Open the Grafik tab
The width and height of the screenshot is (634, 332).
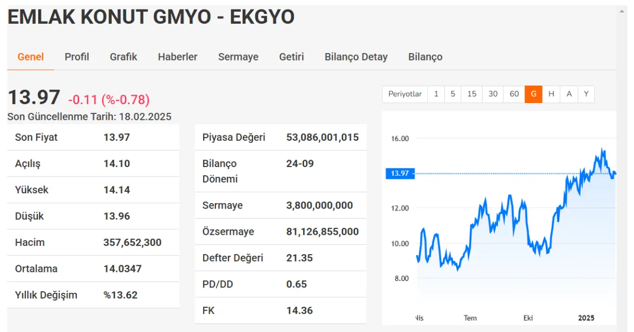123,57
